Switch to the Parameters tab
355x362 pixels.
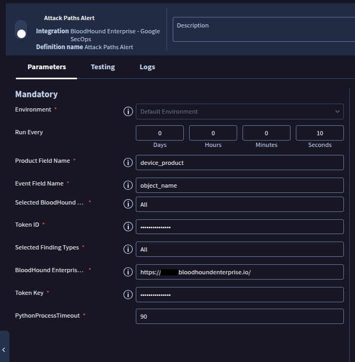(46, 67)
